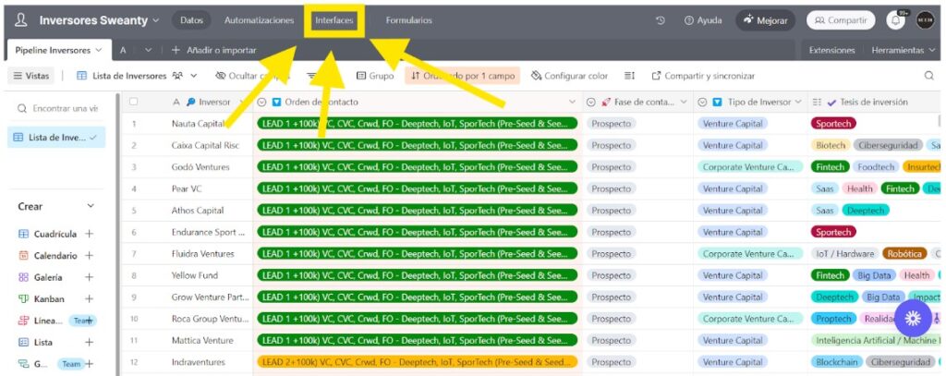Open the base history clock icon
Screen dimensions: 946x376
[661, 20]
